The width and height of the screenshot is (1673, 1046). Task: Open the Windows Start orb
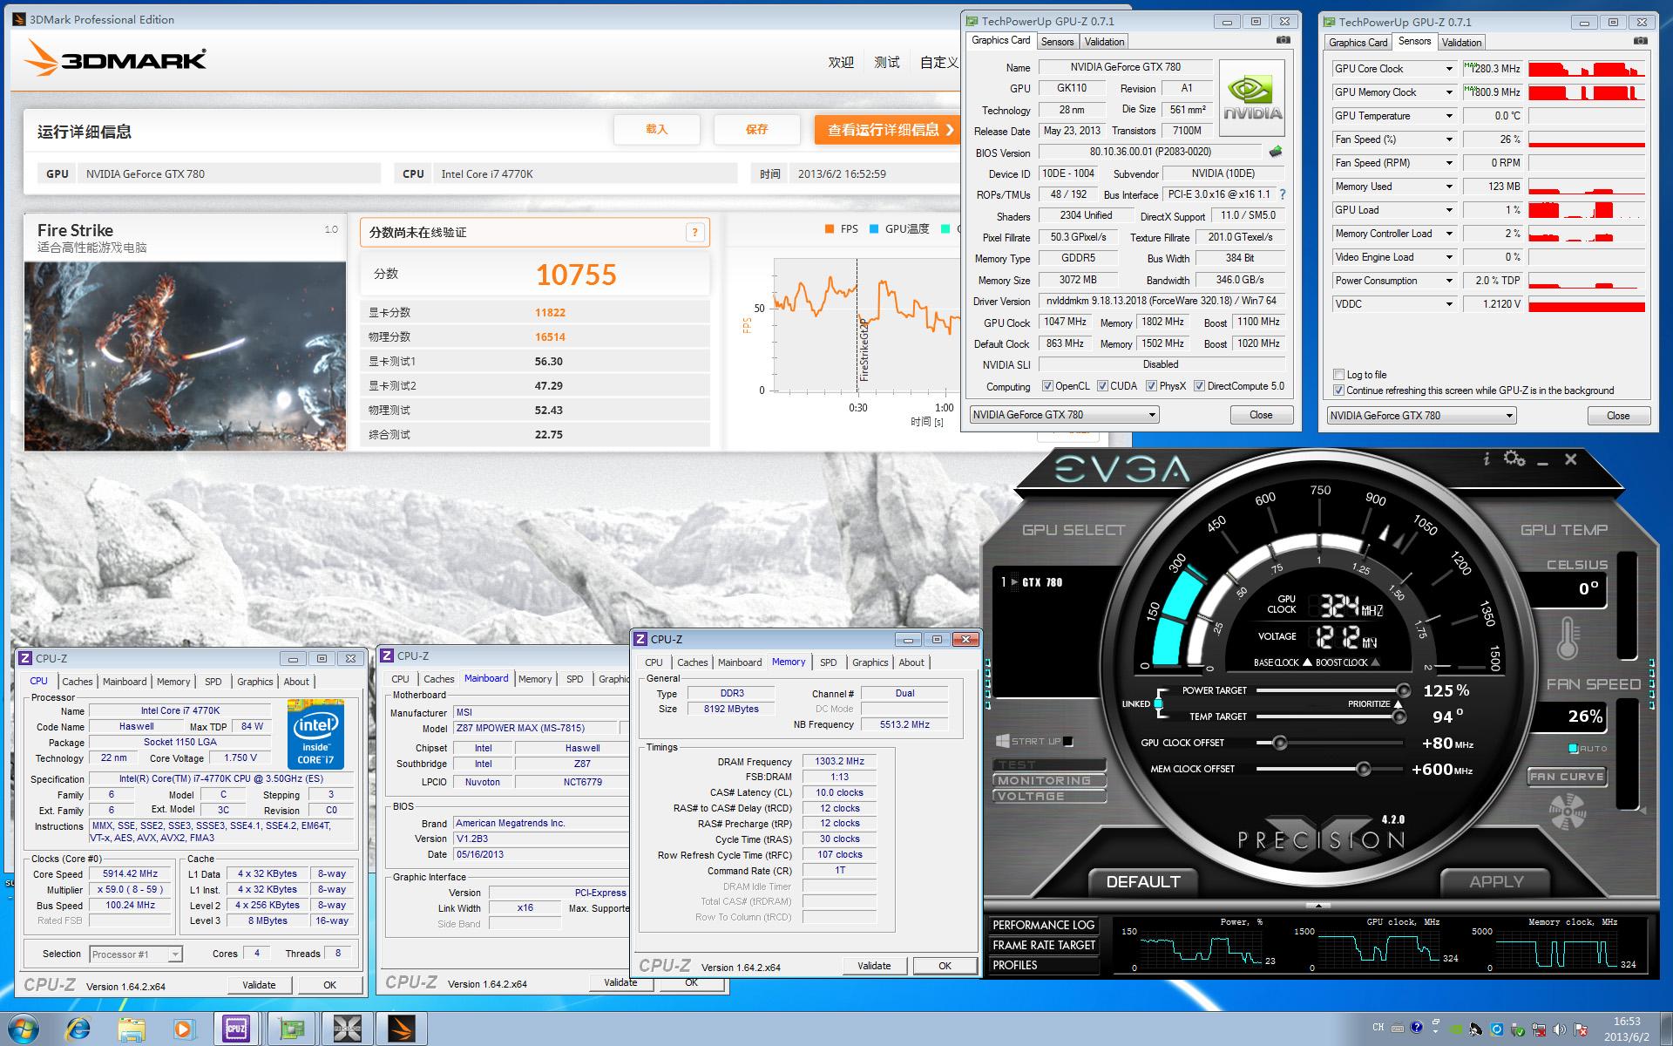22,1029
